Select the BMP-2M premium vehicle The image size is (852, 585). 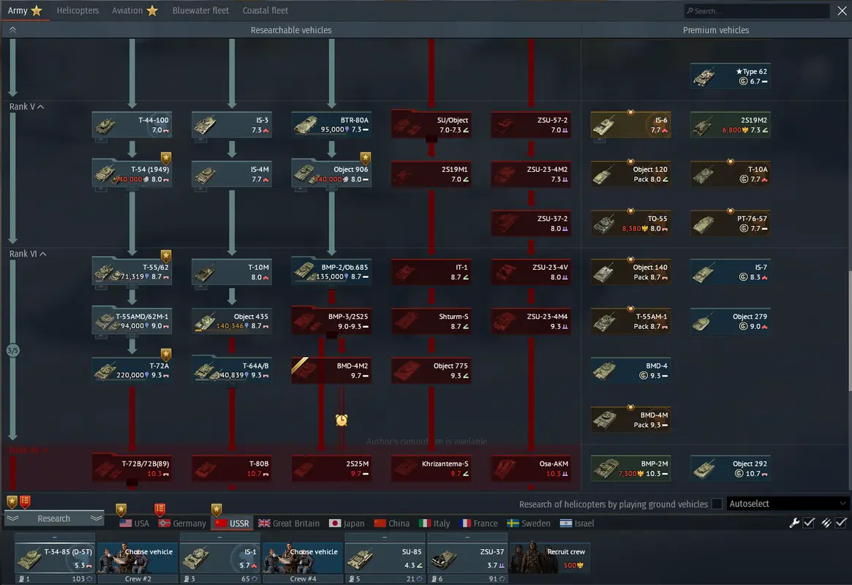(x=630, y=468)
